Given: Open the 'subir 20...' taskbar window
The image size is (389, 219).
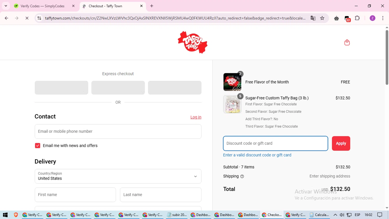Looking at the screenshot, I should 177,215.
